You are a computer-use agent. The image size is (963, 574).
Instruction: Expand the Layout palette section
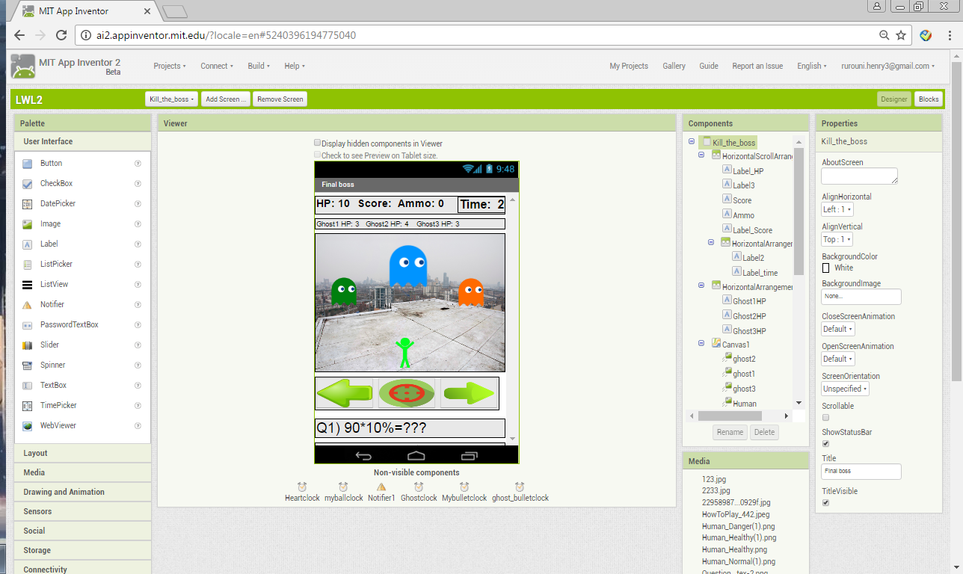82,453
